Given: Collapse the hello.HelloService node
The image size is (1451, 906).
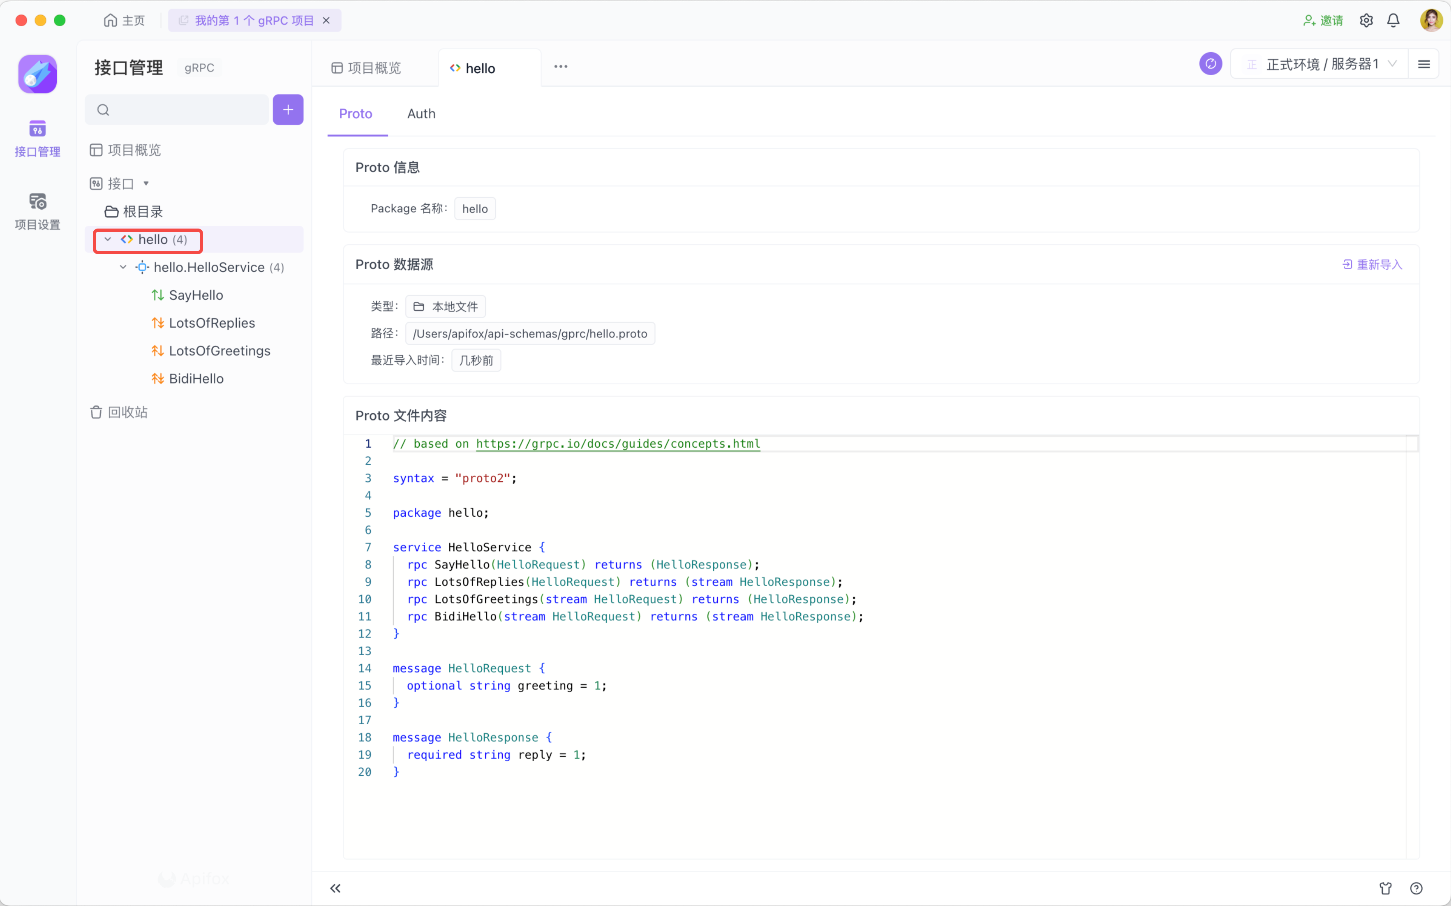Looking at the screenshot, I should (123, 267).
